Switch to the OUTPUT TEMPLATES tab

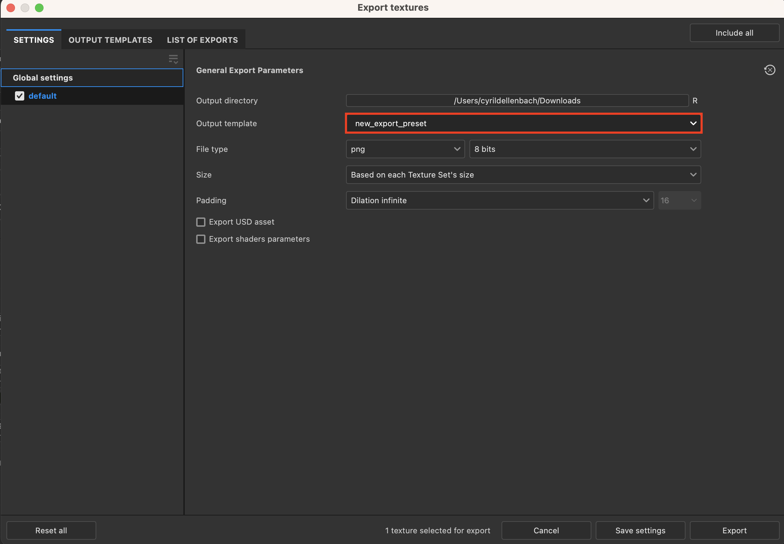point(110,40)
